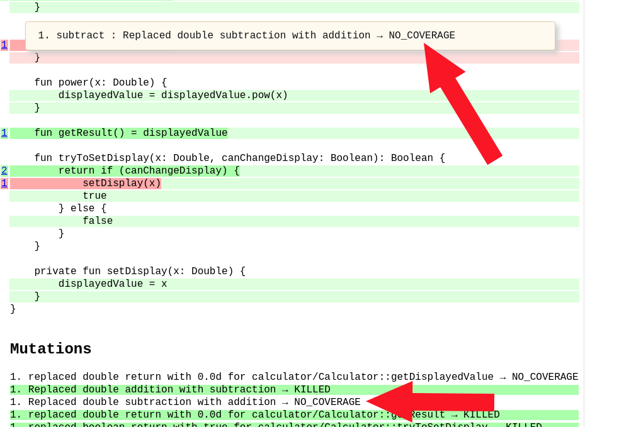The width and height of the screenshot is (624, 427).
Task: Select the getDisplayedValue NO_COVERAGE mutation entry
Action: (293, 377)
